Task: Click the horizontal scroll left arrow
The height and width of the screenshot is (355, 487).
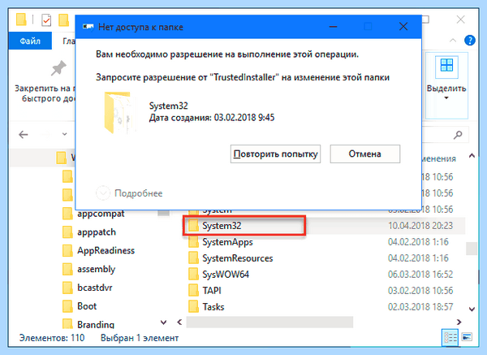Action: pos(179,322)
